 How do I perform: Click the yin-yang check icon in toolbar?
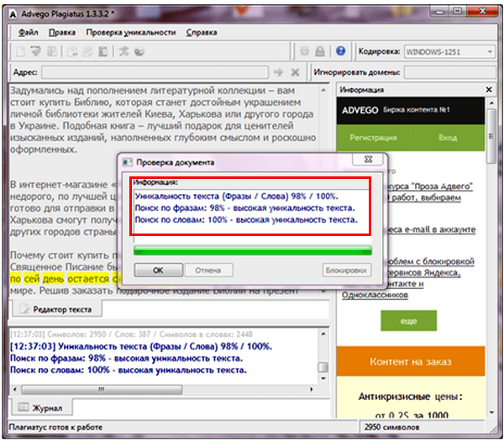pos(139,51)
